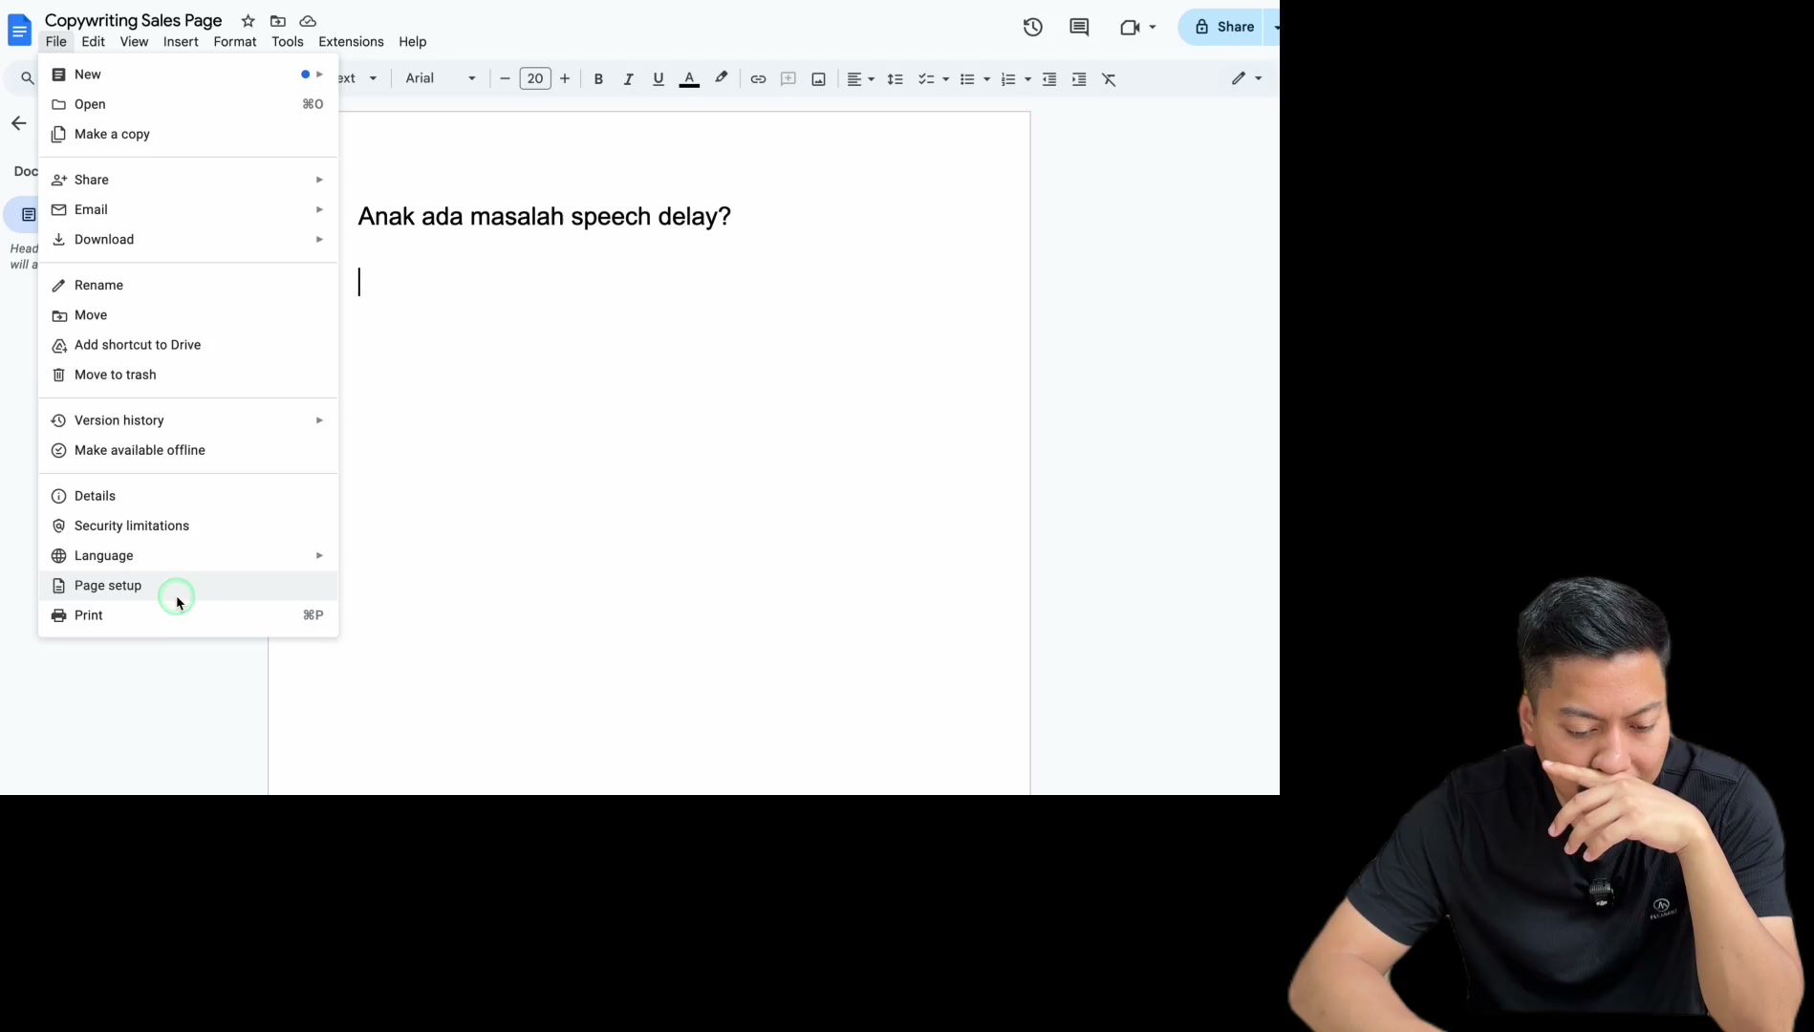Viewport: 1814px width, 1032px height.
Task: Select Page setup in File menu
Action: coord(188,586)
